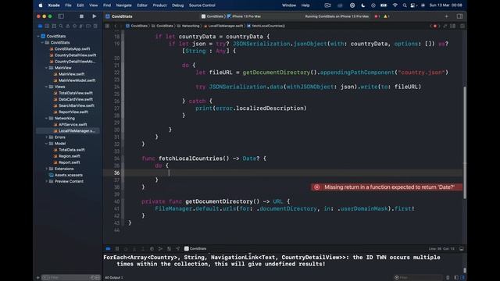Go back in editor history
The width and height of the screenshot is (500, 281).
coord(116,26)
